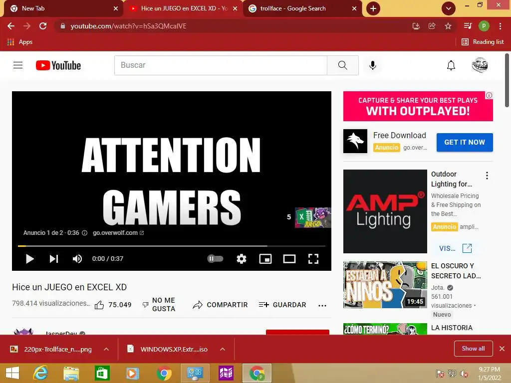511x383 pixels.
Task: Click the skip-ad Excel JUEGO thumbnail
Action: click(x=313, y=217)
